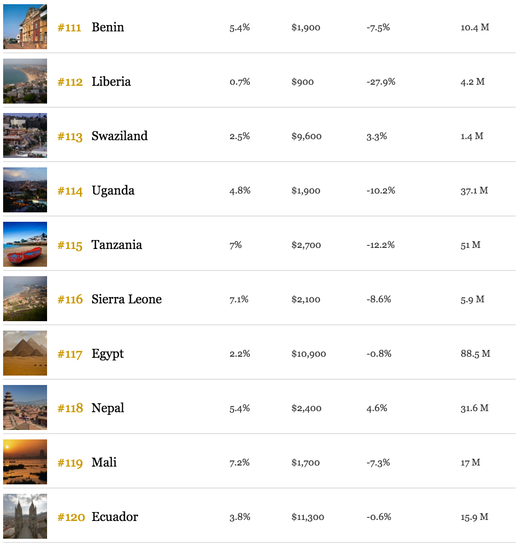
Task: Open the Swaziland town photo
Action: coord(25,135)
